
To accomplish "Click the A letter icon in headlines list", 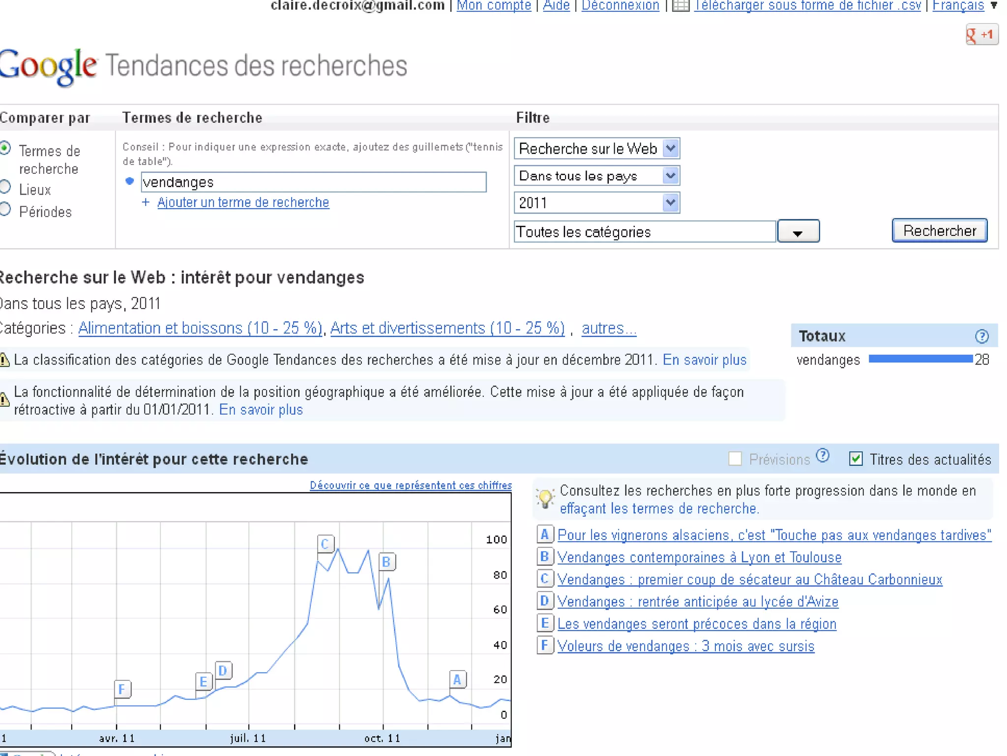I will (545, 534).
